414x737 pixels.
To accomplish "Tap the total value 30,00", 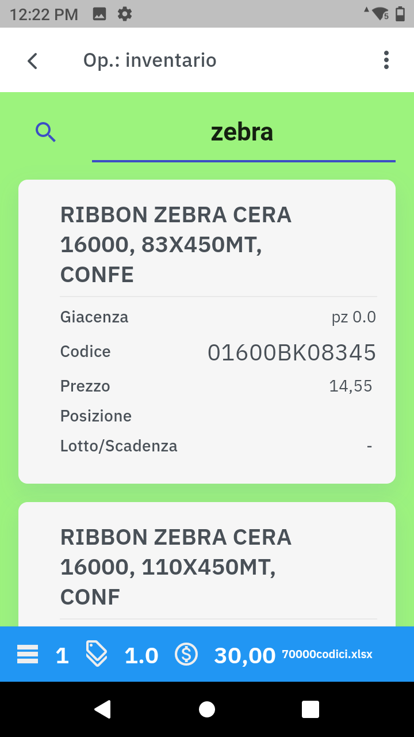I will pyautogui.click(x=245, y=655).
